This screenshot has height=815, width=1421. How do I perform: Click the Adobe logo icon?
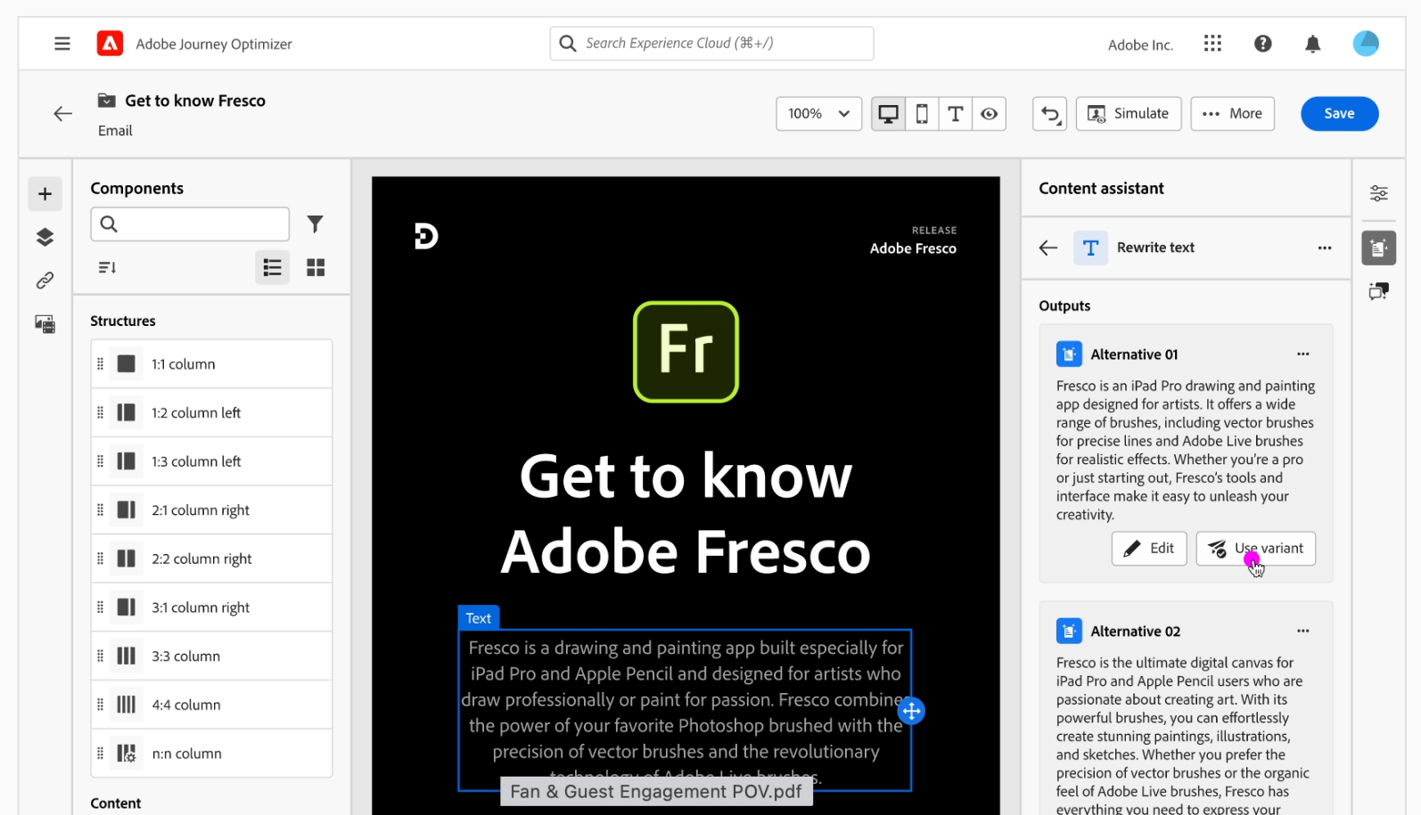pos(110,44)
